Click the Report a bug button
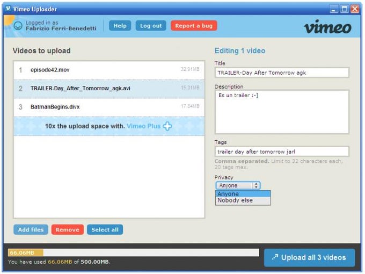This screenshot has height=274, width=365. 194,26
